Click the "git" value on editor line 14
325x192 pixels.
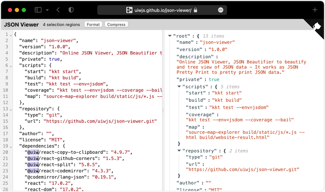point(53,115)
